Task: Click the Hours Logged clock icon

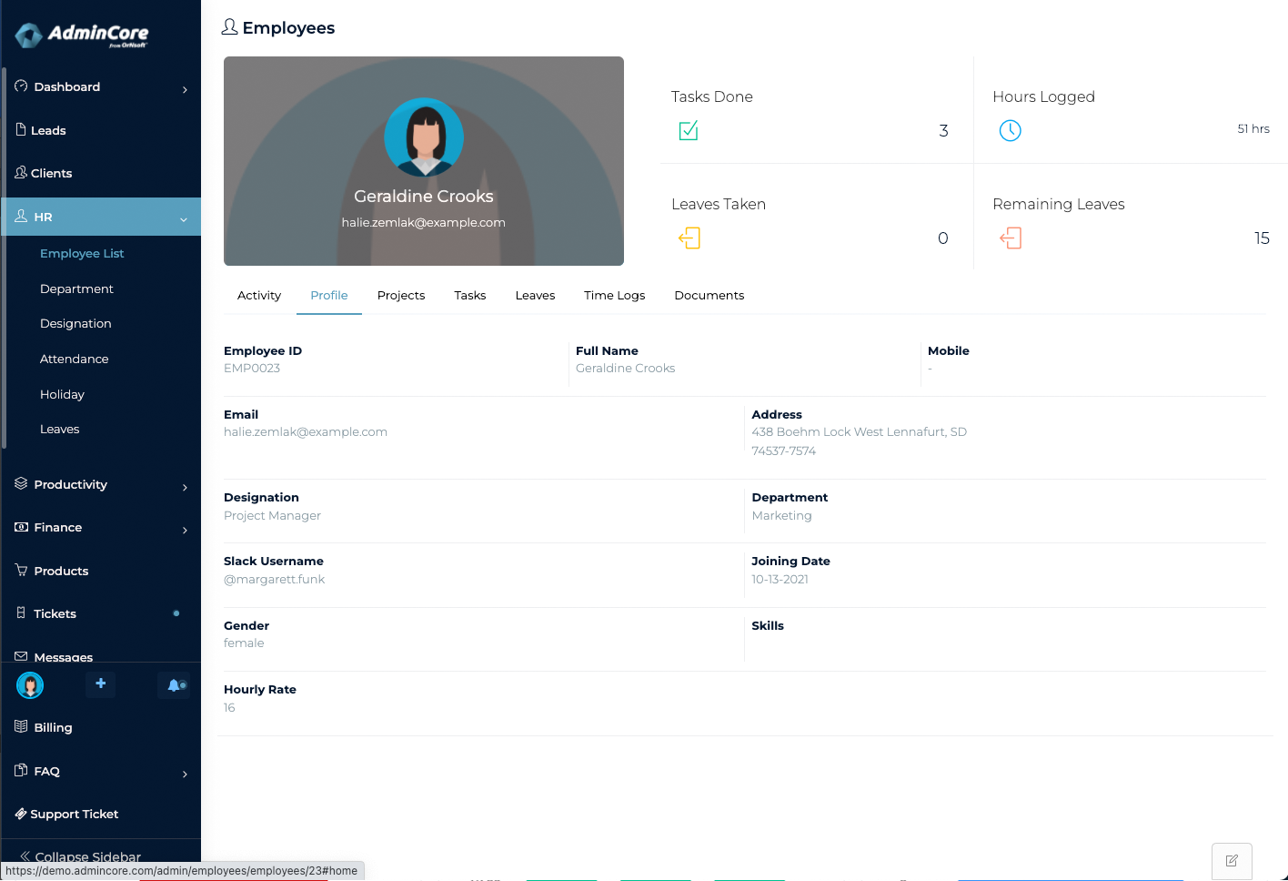Action: [1010, 131]
